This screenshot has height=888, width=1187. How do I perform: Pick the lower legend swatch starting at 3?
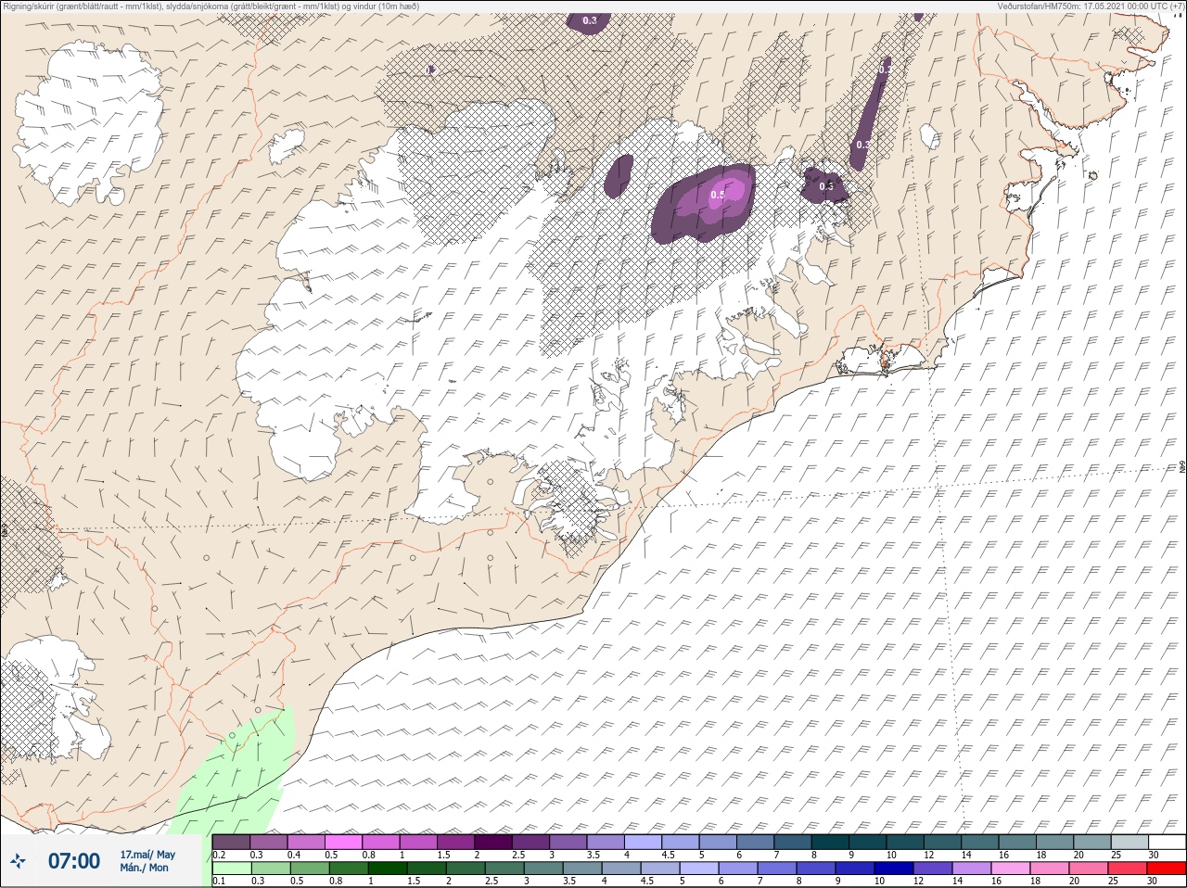coord(542,869)
